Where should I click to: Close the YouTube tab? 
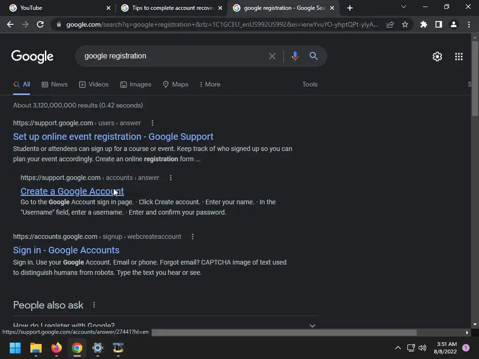coord(109,8)
